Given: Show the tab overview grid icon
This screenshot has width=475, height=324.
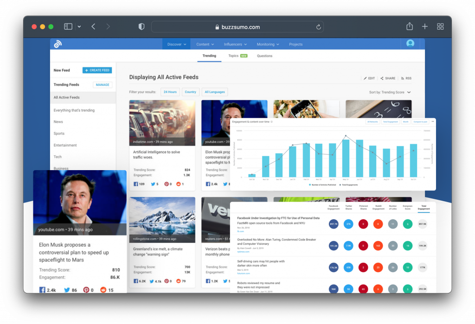Looking at the screenshot, I should (x=440, y=26).
